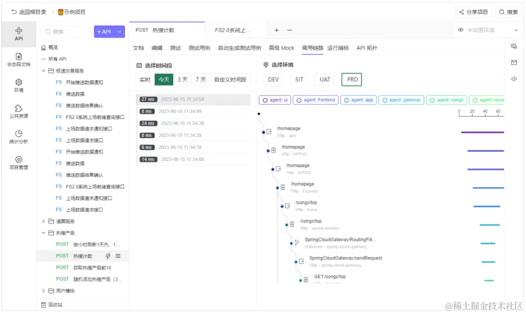526x314 pixels.
Task: Select the 今天 time range
Action: (x=164, y=79)
